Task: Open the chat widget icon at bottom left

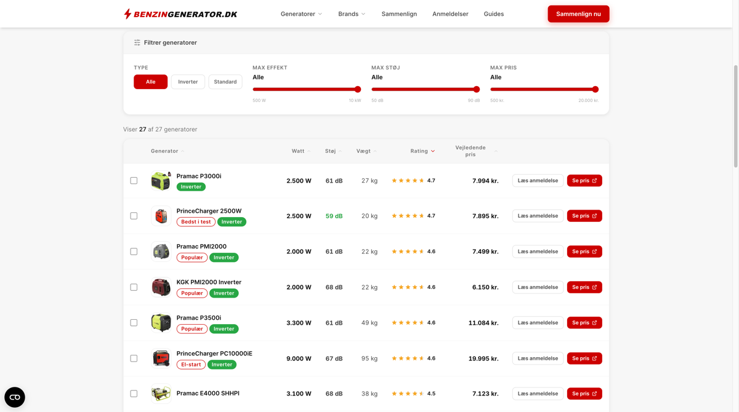Action: coord(15,397)
